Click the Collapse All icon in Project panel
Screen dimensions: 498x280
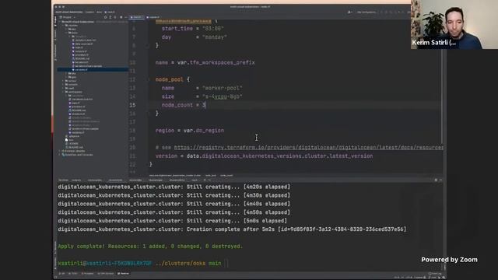pos(115,17)
